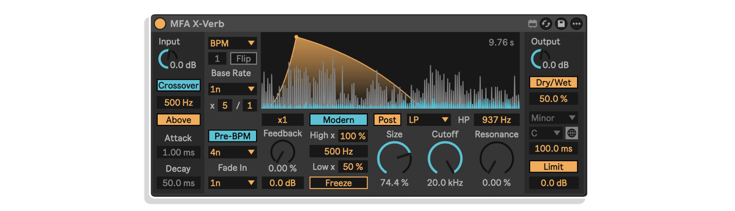Open the Fade In 1n dropdown
The width and height of the screenshot is (735, 211).
pyautogui.click(x=232, y=183)
